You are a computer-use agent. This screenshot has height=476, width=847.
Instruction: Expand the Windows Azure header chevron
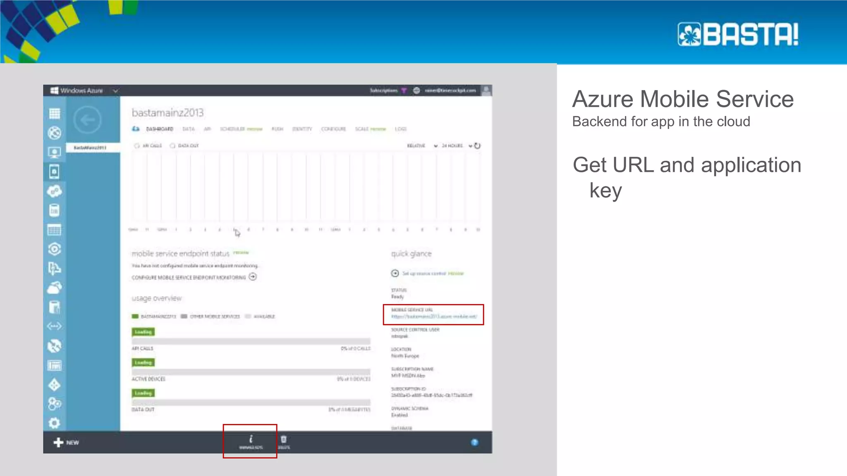click(x=115, y=90)
